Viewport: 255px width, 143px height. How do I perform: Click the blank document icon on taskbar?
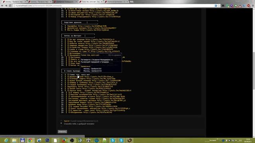(55, 140)
